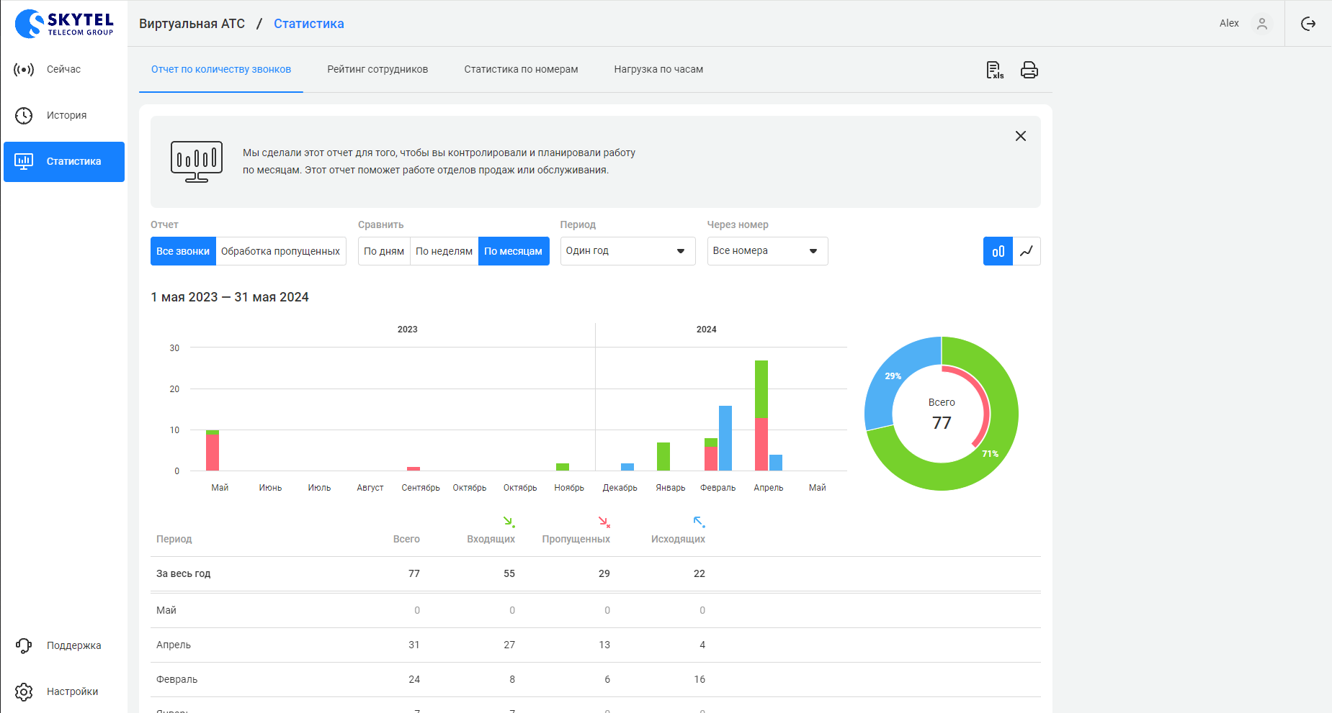The image size is (1332, 713).
Task: Click the logout icon
Action: (1308, 24)
